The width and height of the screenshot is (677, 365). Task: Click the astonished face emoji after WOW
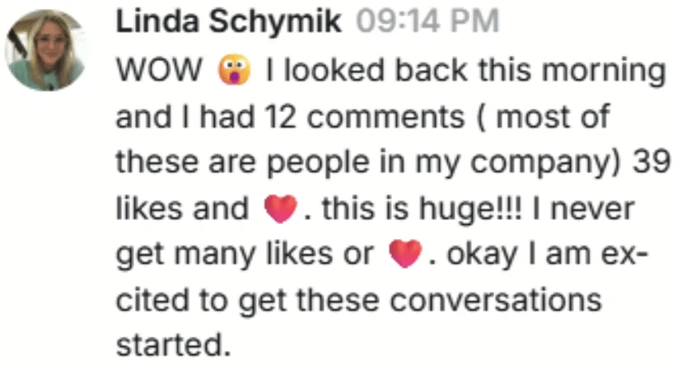click(234, 72)
